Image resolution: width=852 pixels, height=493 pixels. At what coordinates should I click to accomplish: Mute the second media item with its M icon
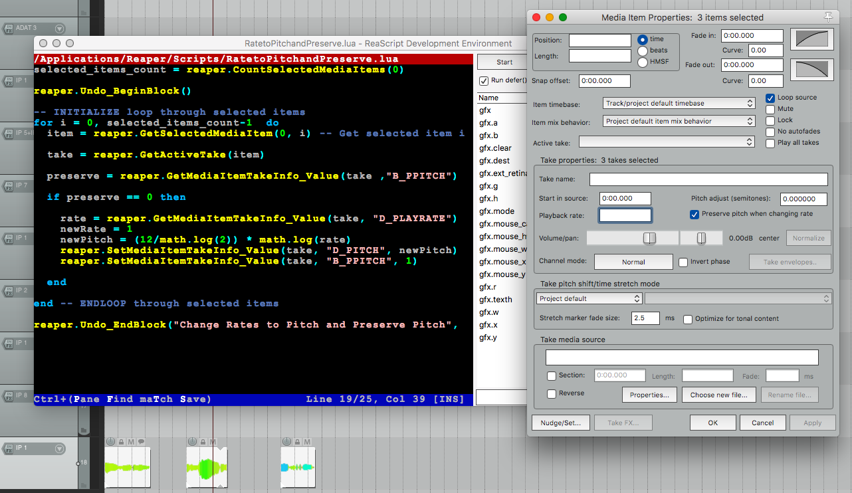pos(213,442)
